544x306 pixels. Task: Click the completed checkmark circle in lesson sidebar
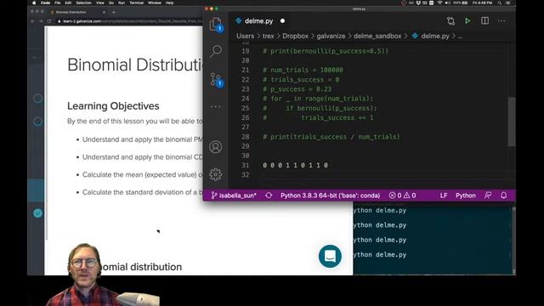(x=37, y=213)
